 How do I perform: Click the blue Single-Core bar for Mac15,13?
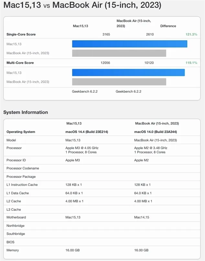(x=129, y=44)
